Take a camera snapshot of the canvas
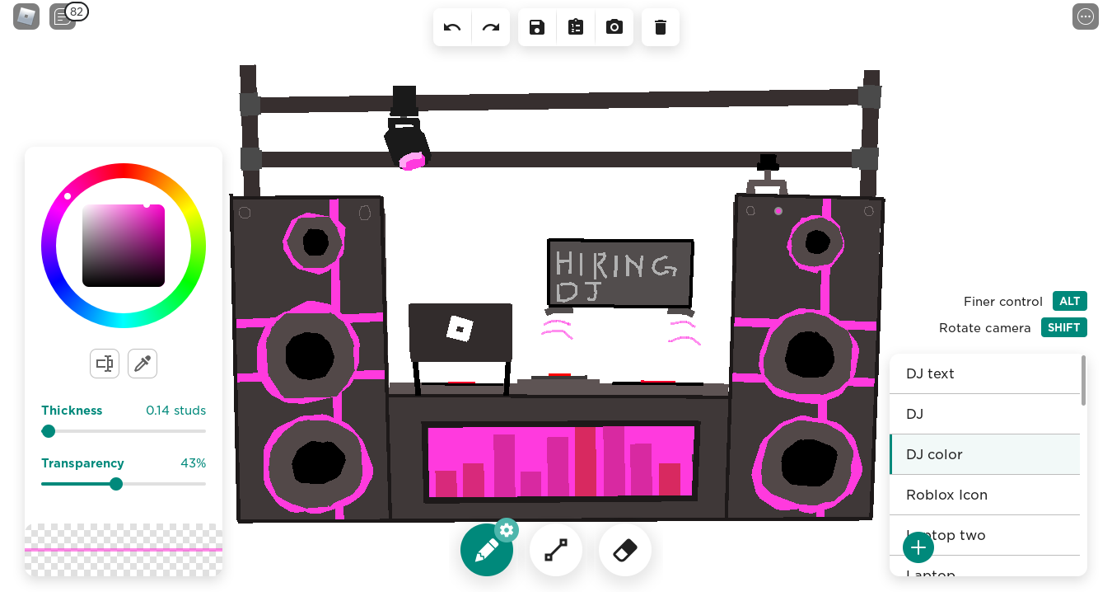This screenshot has width=1112, height=601. click(614, 27)
